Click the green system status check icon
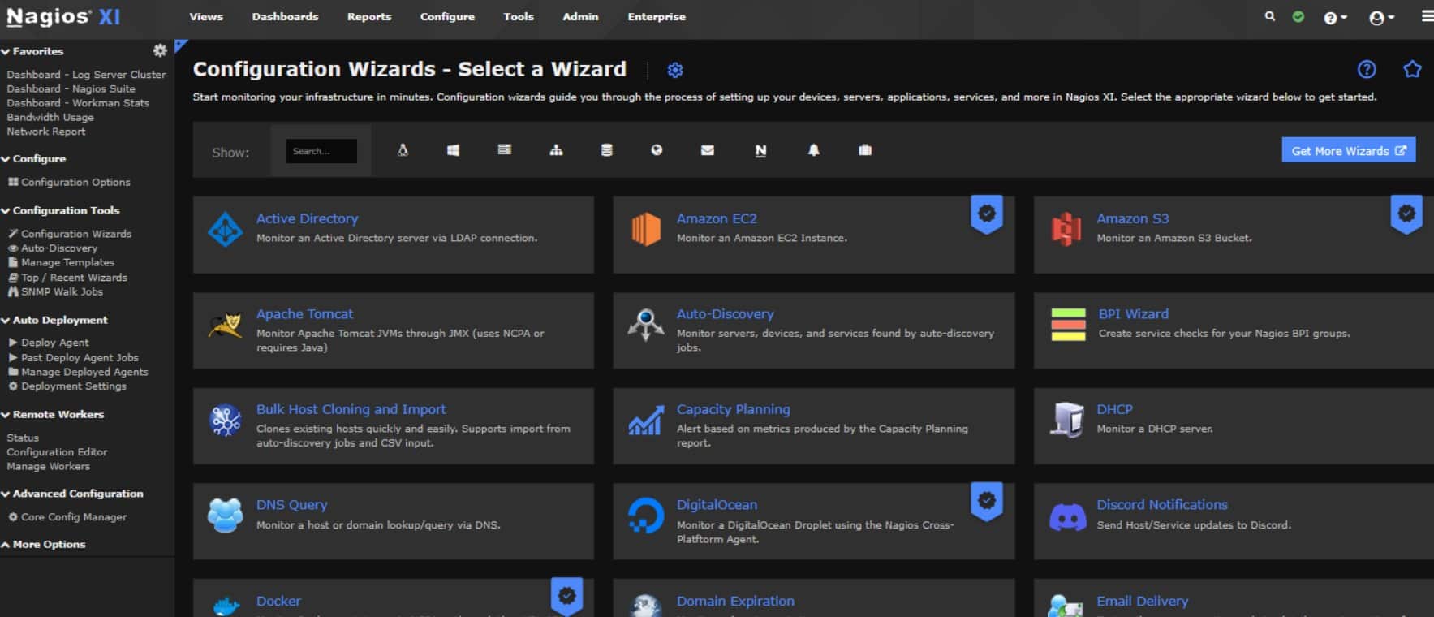Viewport: 1434px width, 617px height. pos(1298,16)
